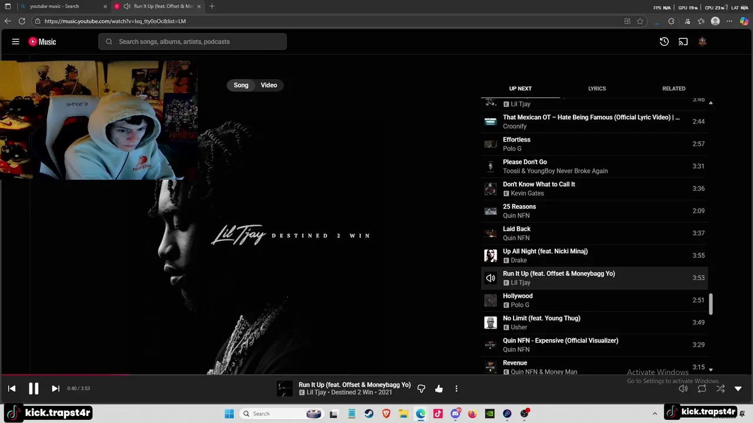Screen dimensions: 753x423
Task: Play Quin NFN - Expensive Official Visualizer
Action: (594, 345)
